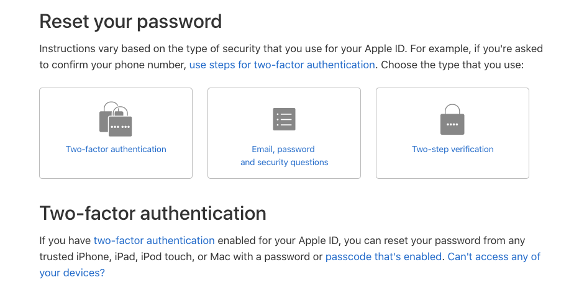The image size is (574, 290).
Task: Open 'Can't access any of' link
Action: tap(494, 256)
